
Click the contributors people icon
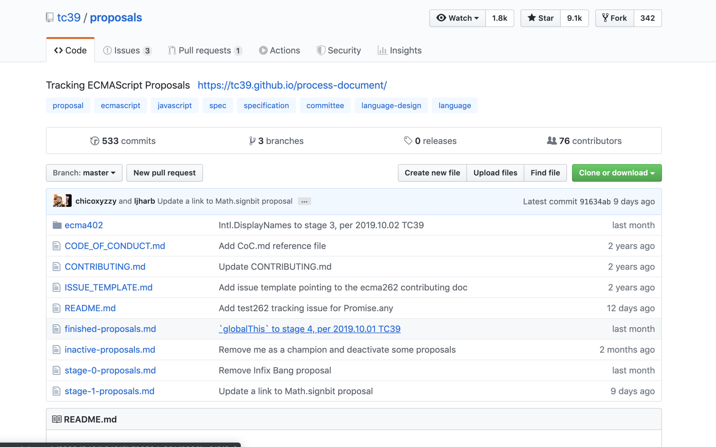click(x=551, y=141)
